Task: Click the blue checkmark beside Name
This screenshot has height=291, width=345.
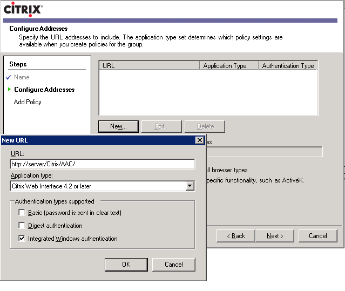Action: click(x=9, y=77)
